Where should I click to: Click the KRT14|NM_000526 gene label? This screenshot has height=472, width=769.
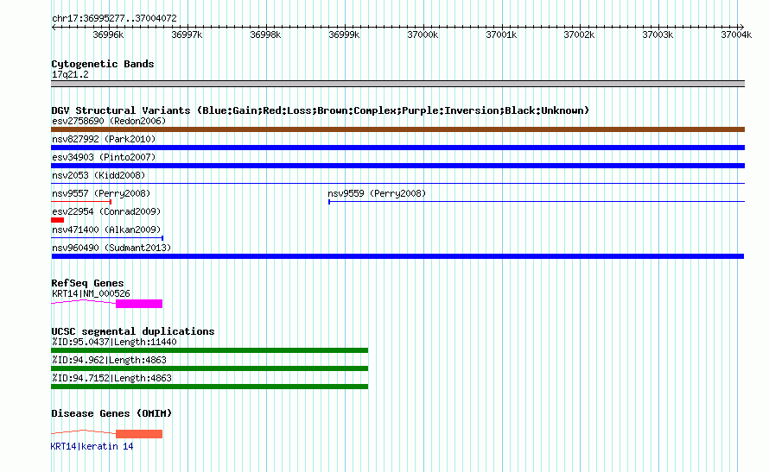(x=91, y=293)
